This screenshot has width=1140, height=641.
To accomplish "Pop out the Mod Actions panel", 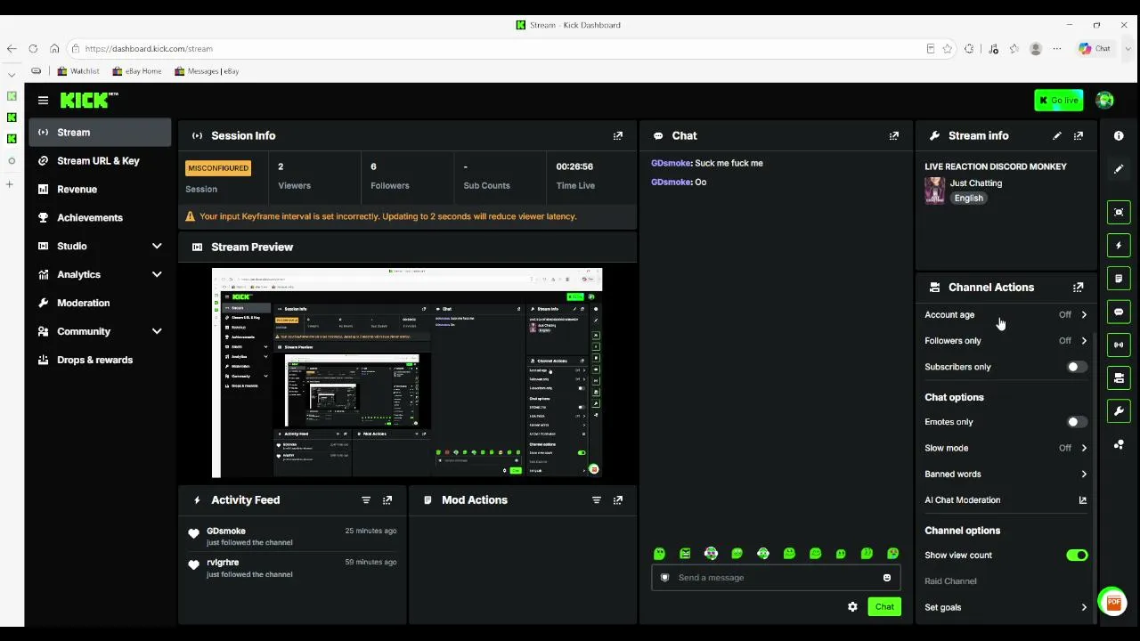I will click(618, 500).
